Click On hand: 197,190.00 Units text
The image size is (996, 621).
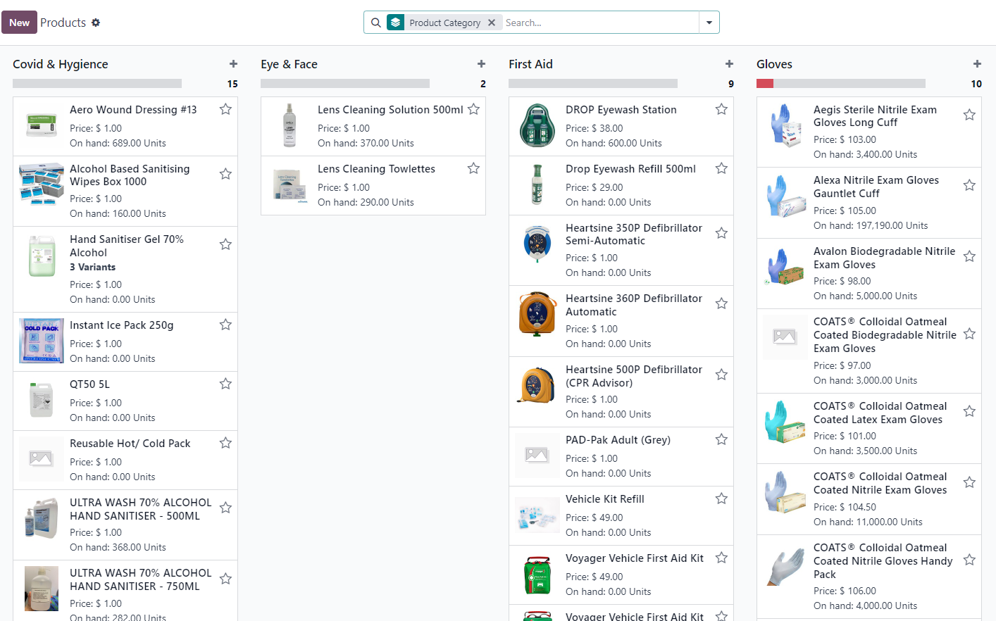pos(871,225)
